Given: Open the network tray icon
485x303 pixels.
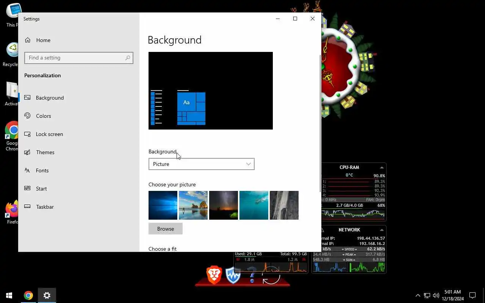Looking at the screenshot, I should tap(427, 295).
